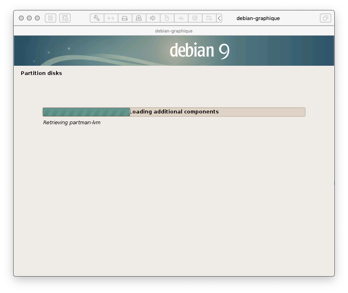Pause the virtual machine
This screenshot has width=348, height=293.
coord(51,18)
